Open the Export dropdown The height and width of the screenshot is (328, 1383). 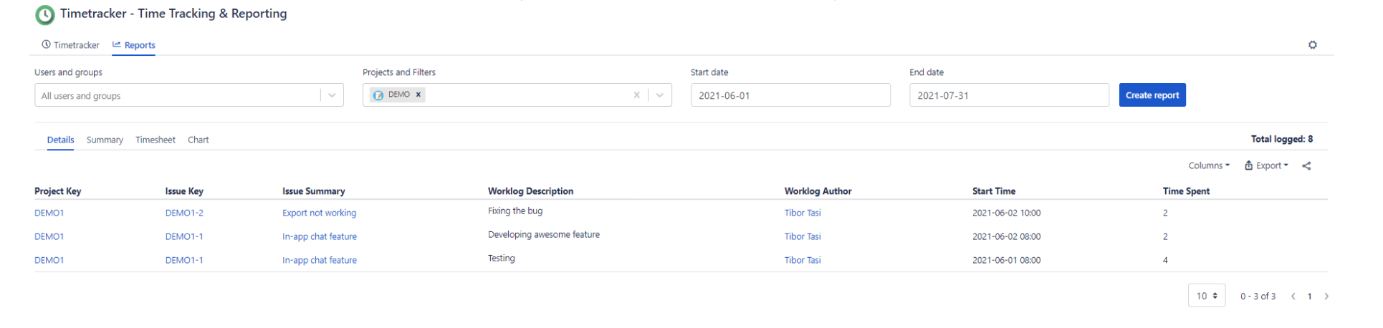(1266, 165)
